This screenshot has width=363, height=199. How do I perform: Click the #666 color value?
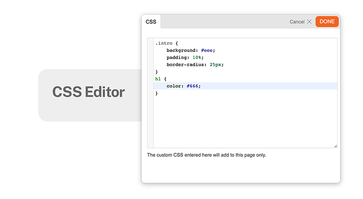[192, 86]
